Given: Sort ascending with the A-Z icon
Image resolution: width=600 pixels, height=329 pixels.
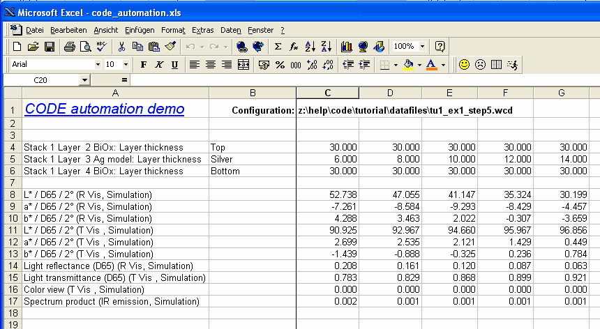Looking at the screenshot, I should point(310,47).
